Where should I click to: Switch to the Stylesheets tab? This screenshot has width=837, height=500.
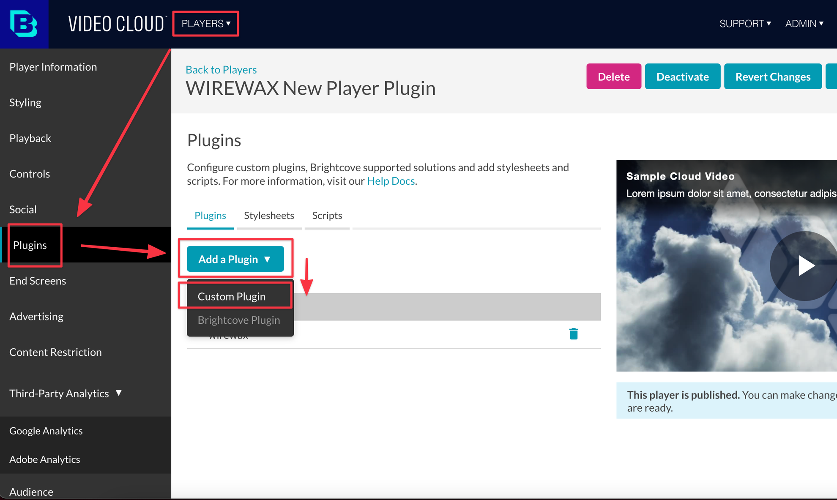269,216
